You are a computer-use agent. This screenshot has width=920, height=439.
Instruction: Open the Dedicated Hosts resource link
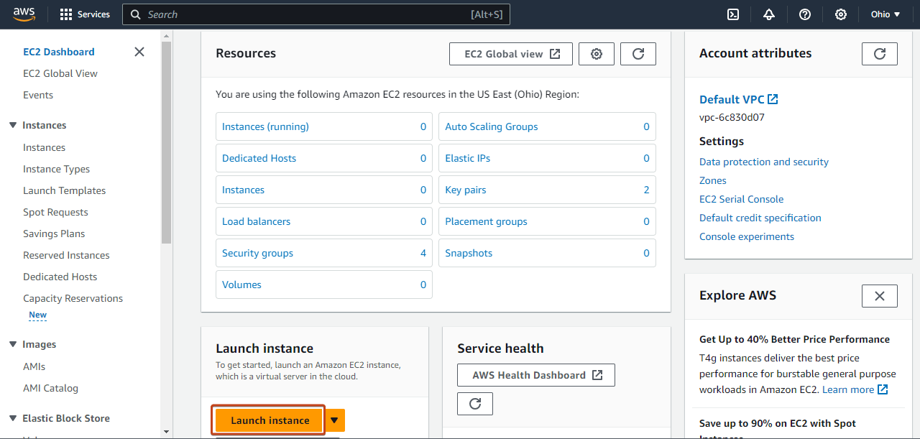[x=259, y=158]
